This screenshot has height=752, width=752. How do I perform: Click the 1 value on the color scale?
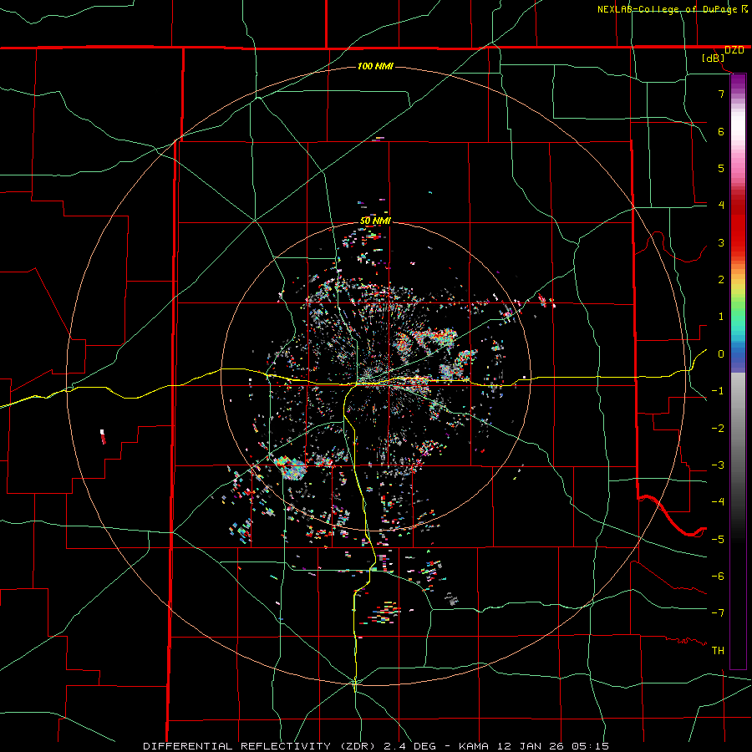[721, 317]
